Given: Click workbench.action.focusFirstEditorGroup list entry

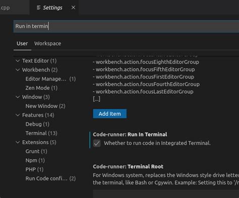Looking at the screenshot, I should click(144, 77).
